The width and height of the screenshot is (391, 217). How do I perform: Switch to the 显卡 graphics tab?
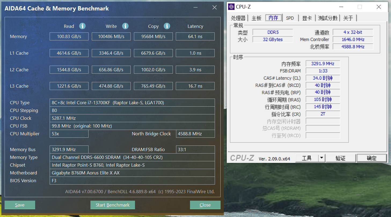307,18
